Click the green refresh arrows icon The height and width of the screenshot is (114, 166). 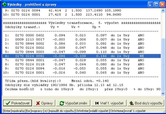(62, 103)
